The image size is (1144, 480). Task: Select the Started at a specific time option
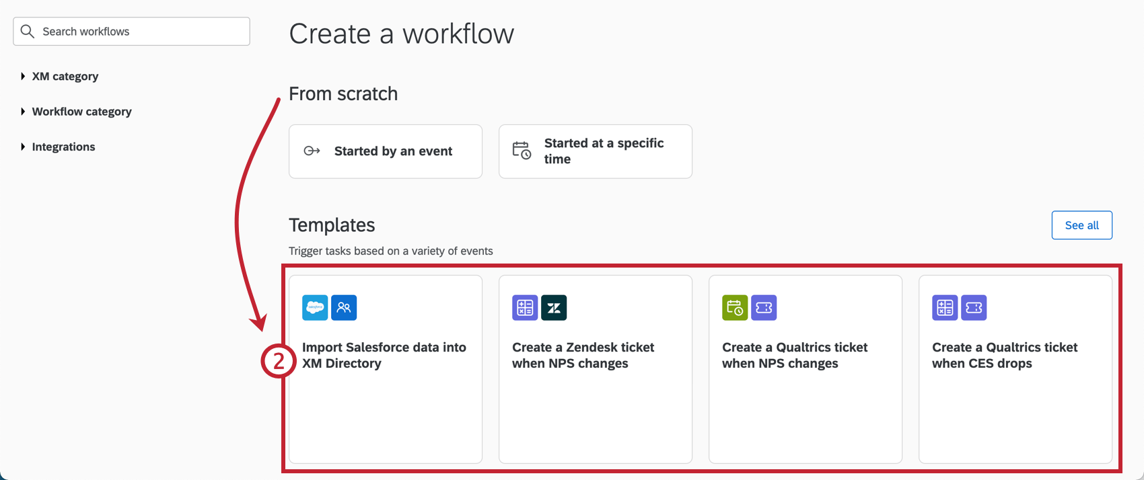[595, 151]
